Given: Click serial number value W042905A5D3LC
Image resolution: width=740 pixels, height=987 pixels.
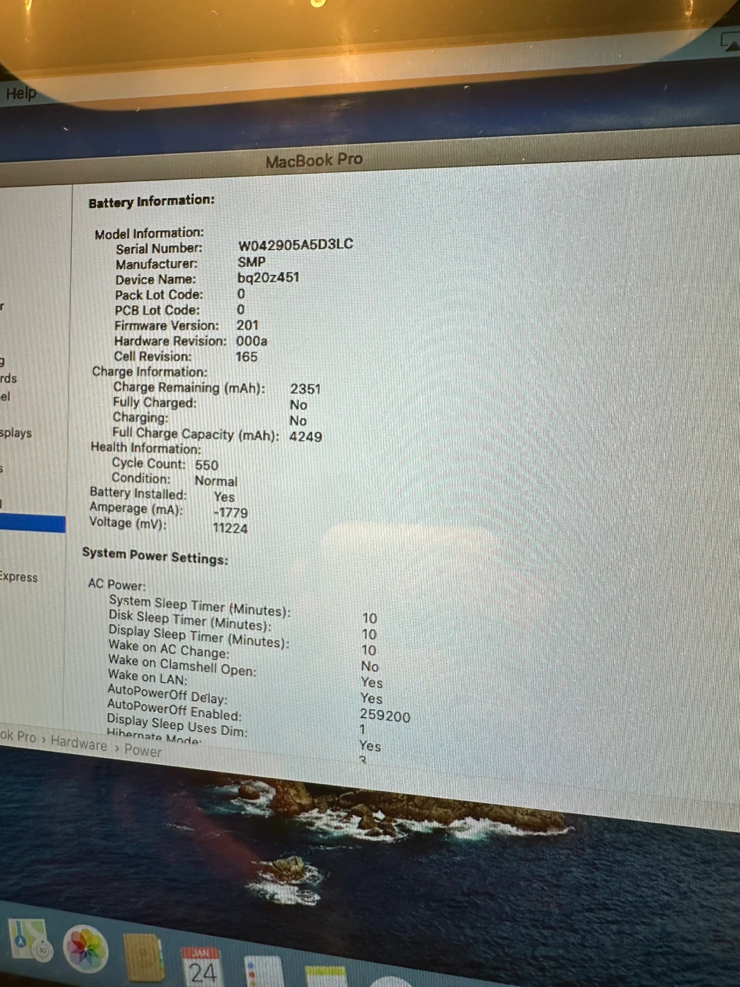Looking at the screenshot, I should pos(295,245).
